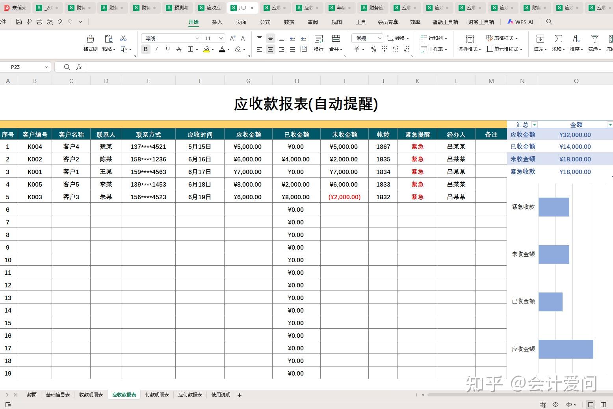Cut selection with the scissors icon

coord(123,38)
